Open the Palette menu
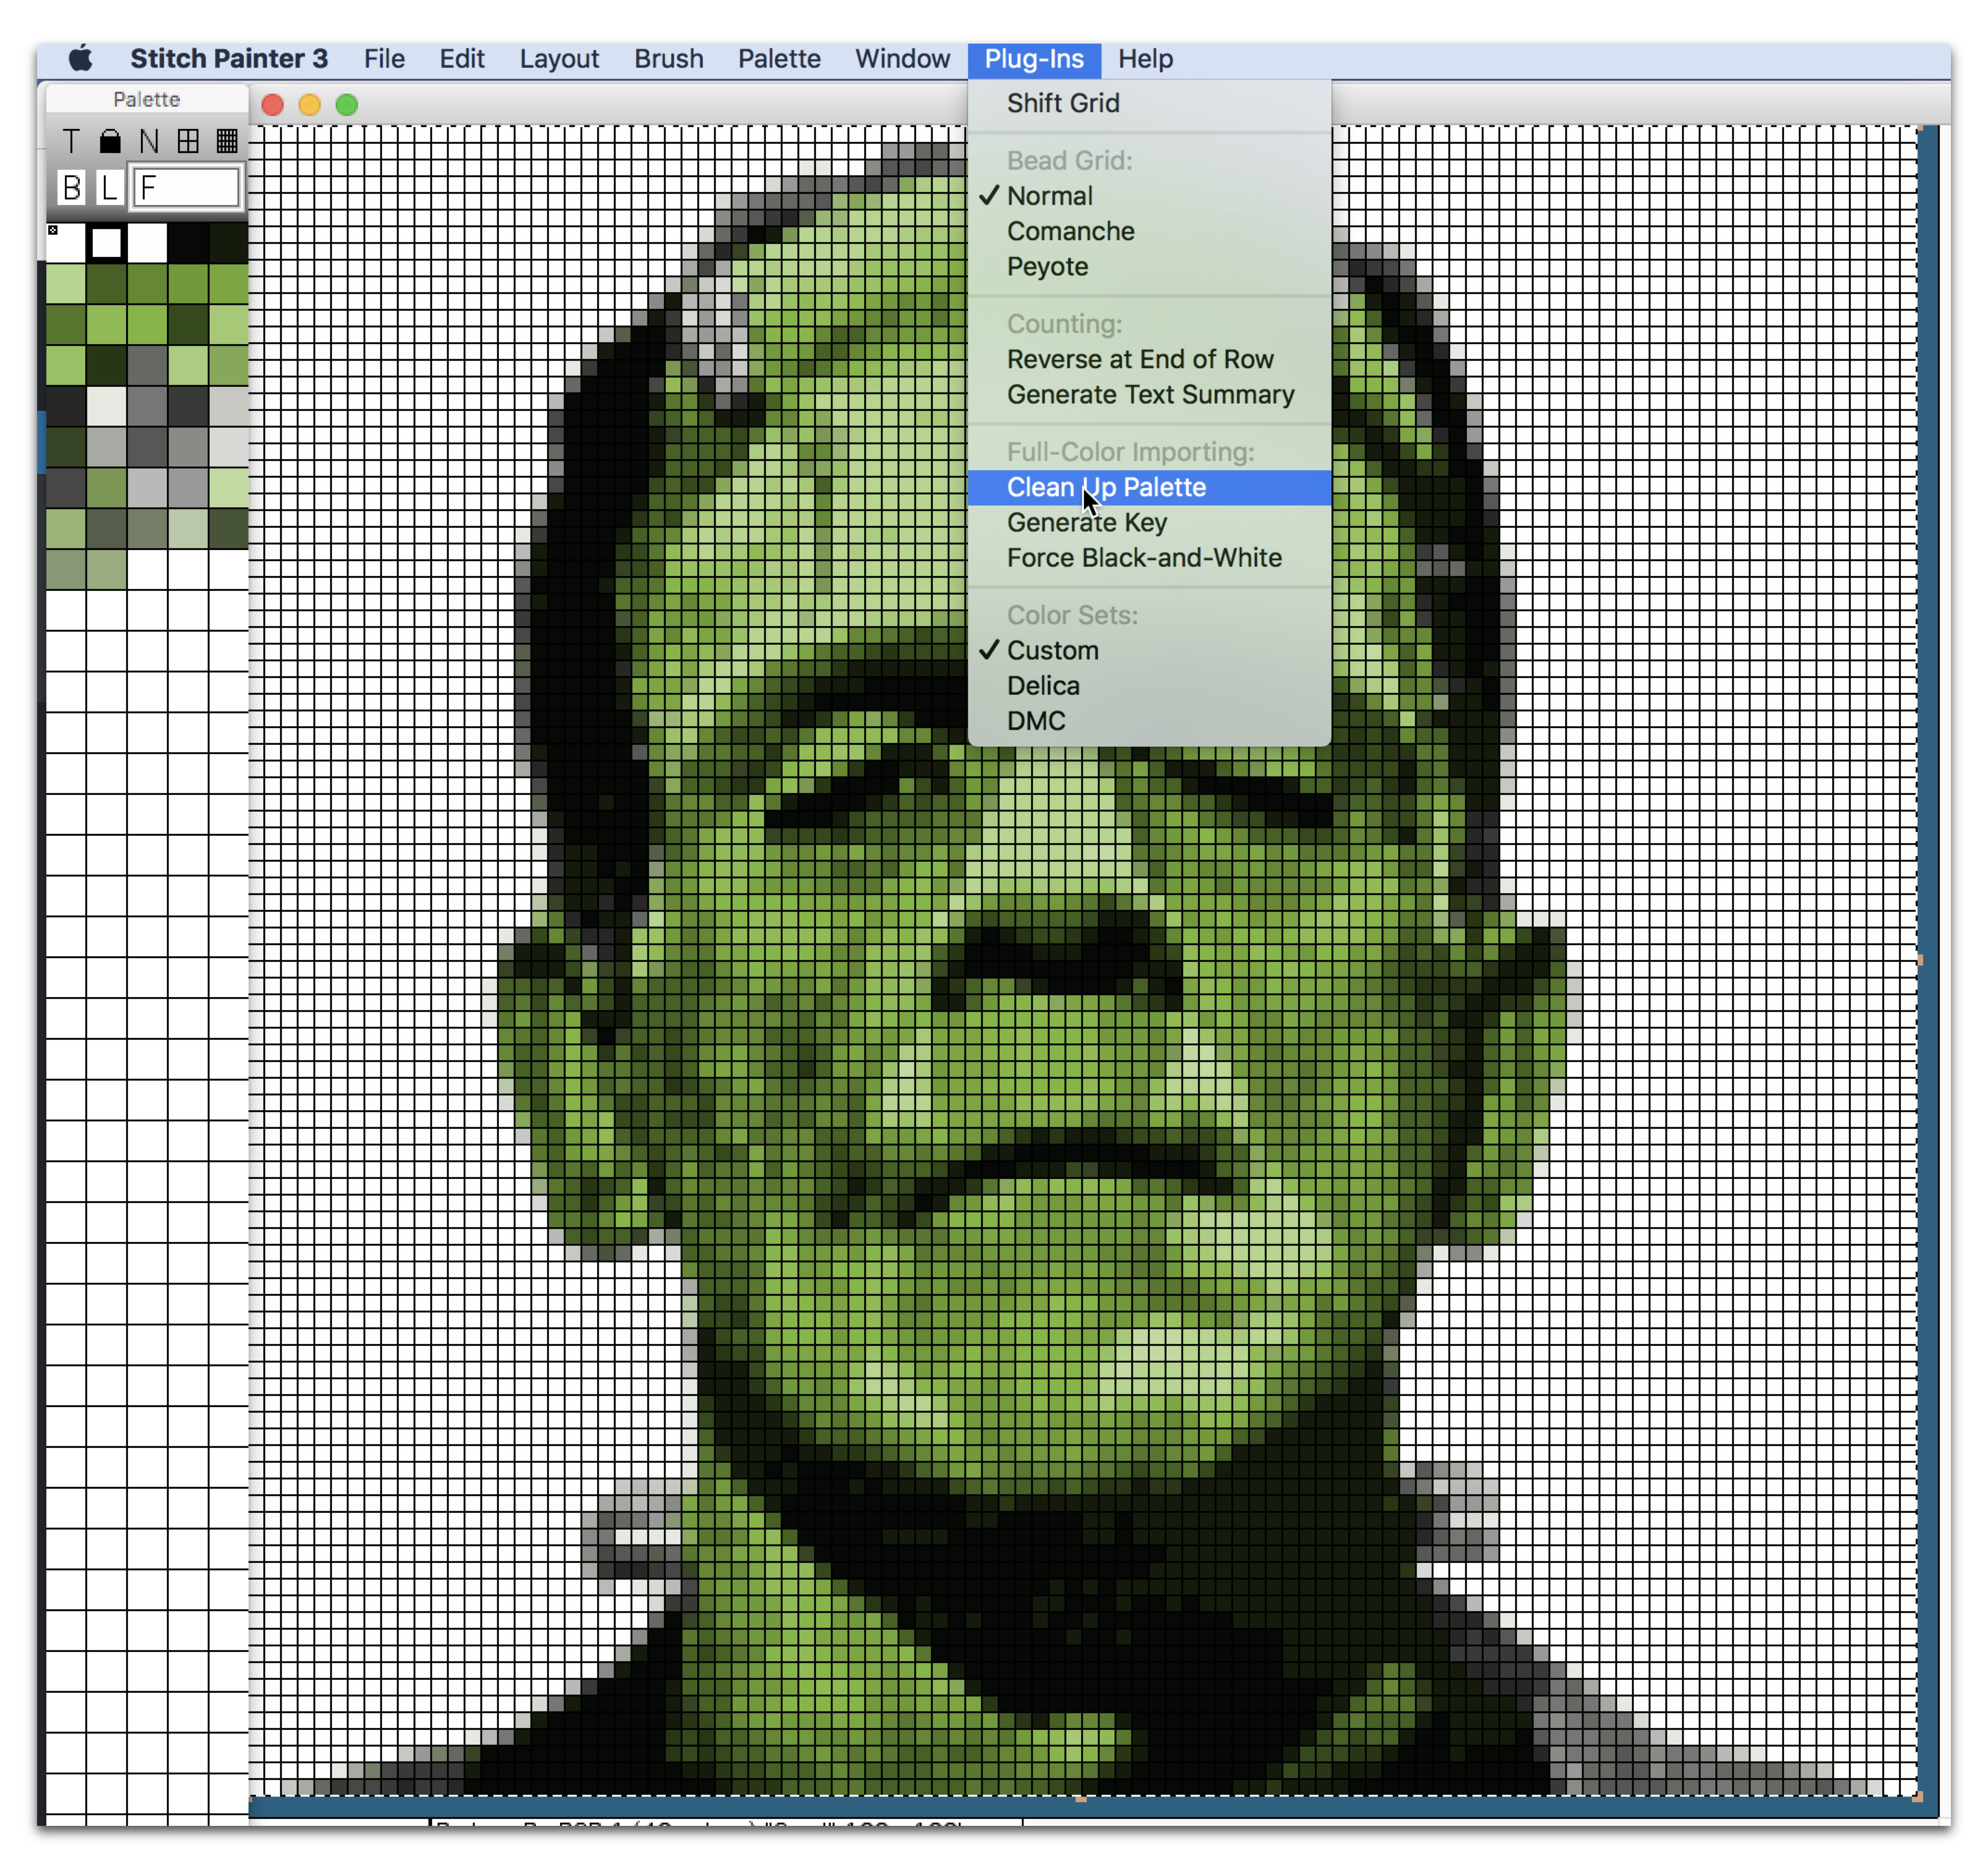Image resolution: width=1988 pixels, height=1869 pixels. click(x=780, y=59)
